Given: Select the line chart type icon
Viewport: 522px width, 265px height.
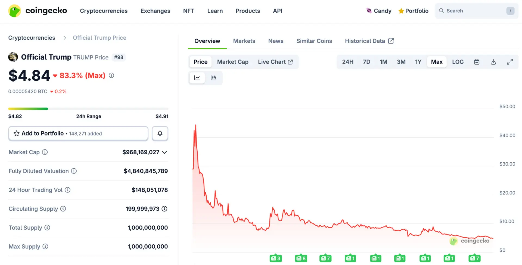Looking at the screenshot, I should 197,78.
